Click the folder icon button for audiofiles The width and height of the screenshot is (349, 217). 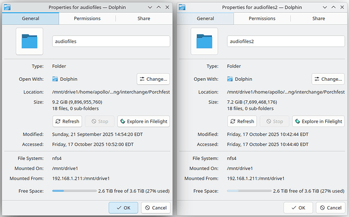click(x=30, y=41)
